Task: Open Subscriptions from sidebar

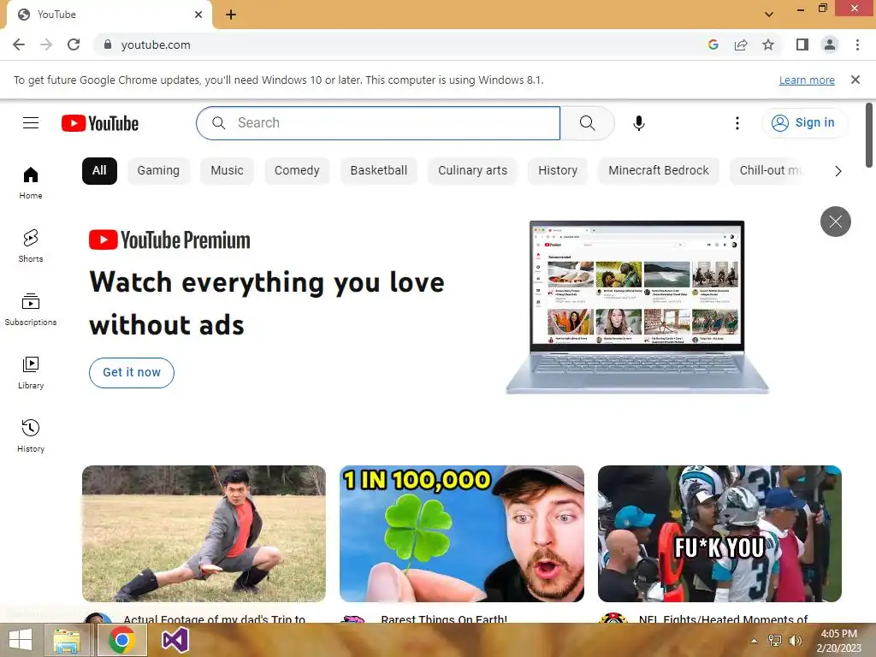Action: tap(31, 309)
